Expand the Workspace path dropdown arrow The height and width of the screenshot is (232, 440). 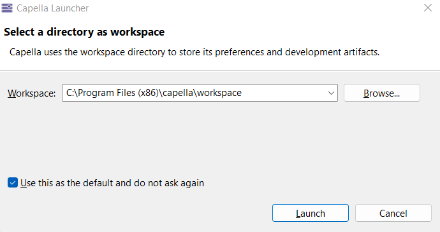tap(331, 93)
